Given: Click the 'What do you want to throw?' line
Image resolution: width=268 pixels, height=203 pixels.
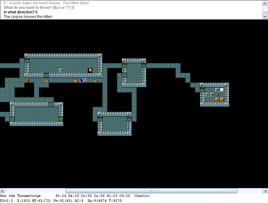Looking at the screenshot, I should [39, 8].
